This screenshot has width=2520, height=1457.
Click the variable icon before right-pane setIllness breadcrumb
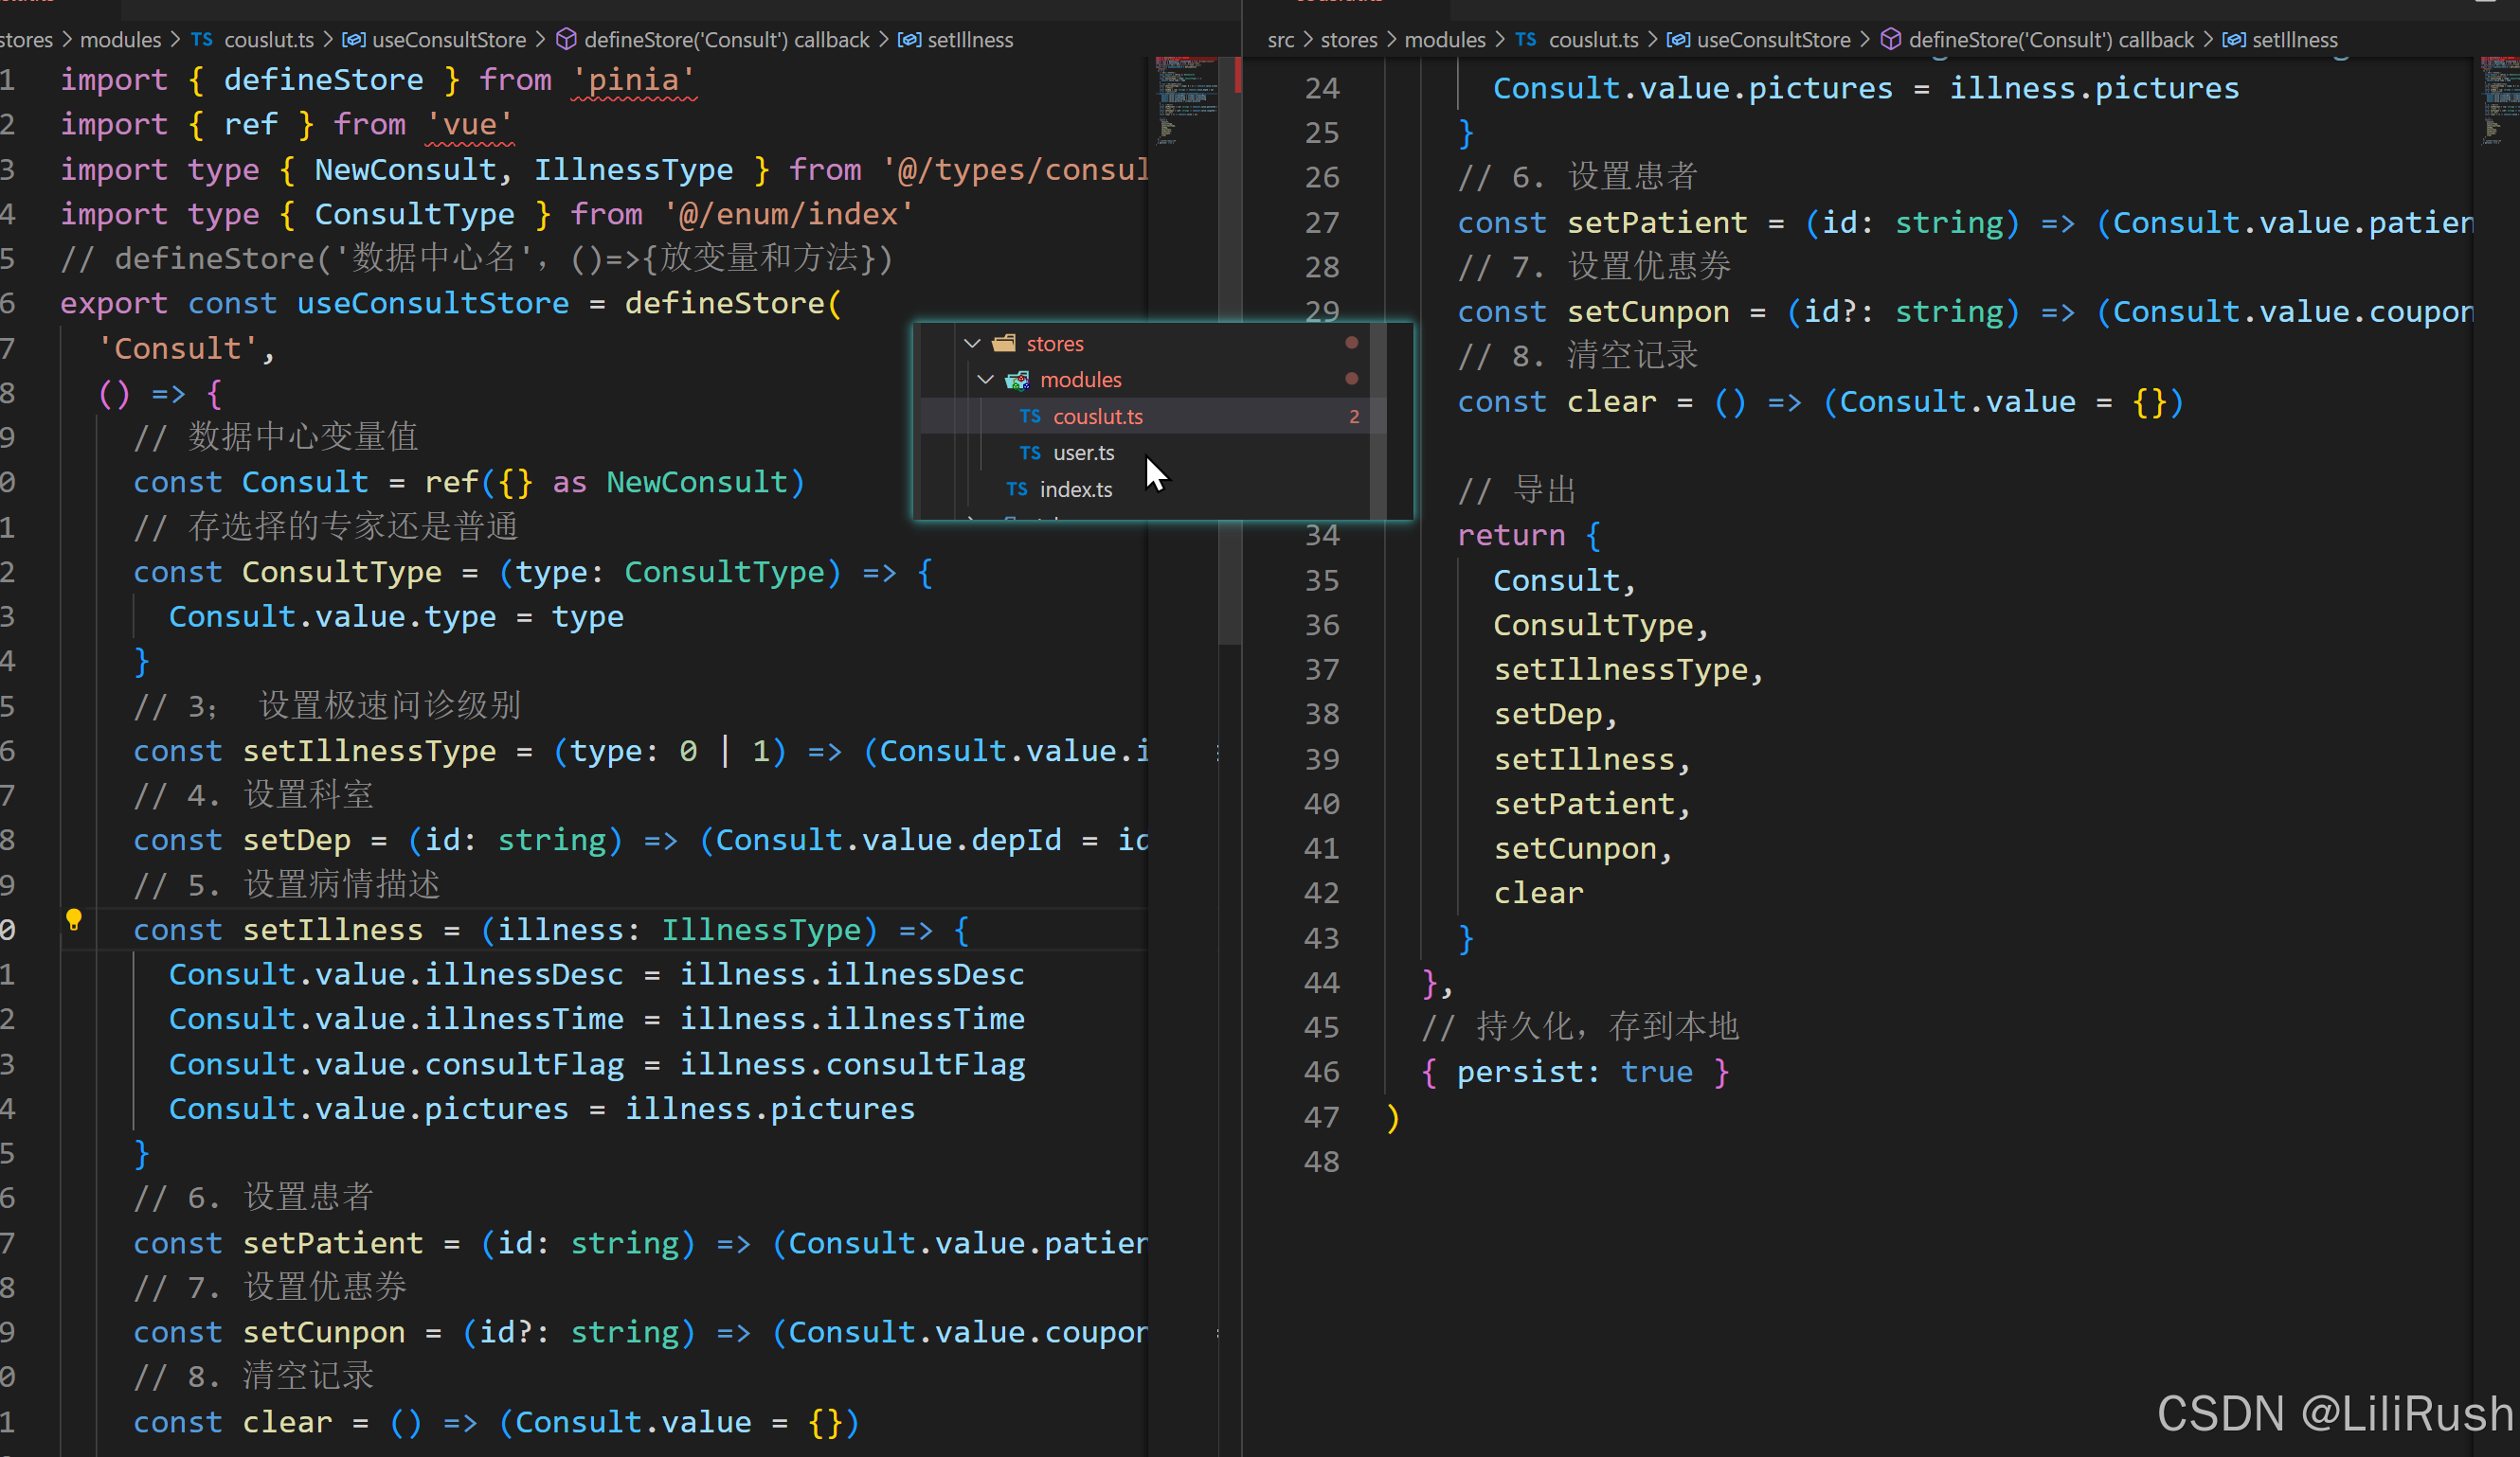click(2233, 40)
